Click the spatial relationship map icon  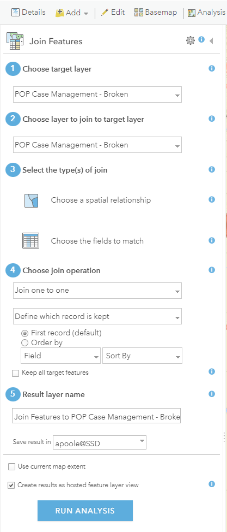pyautogui.click(x=31, y=200)
